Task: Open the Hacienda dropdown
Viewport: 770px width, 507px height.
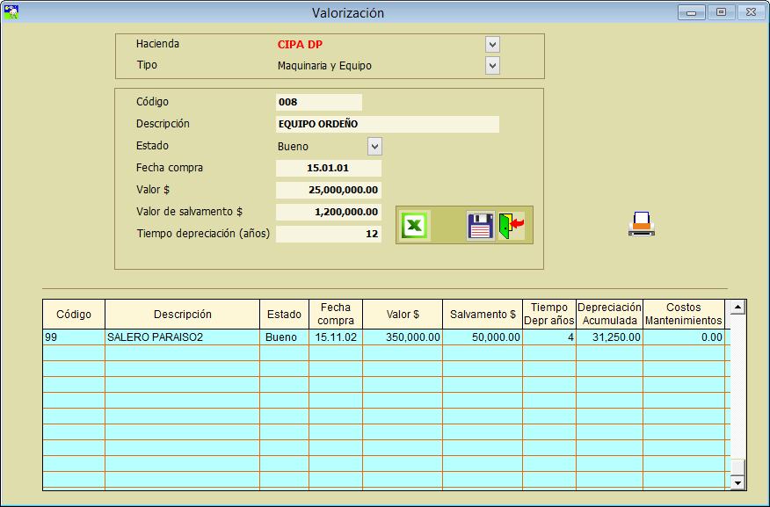Action: click(x=492, y=44)
